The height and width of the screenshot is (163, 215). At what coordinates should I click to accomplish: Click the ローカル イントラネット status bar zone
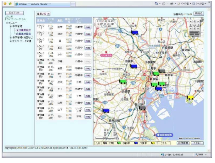coord(173,155)
